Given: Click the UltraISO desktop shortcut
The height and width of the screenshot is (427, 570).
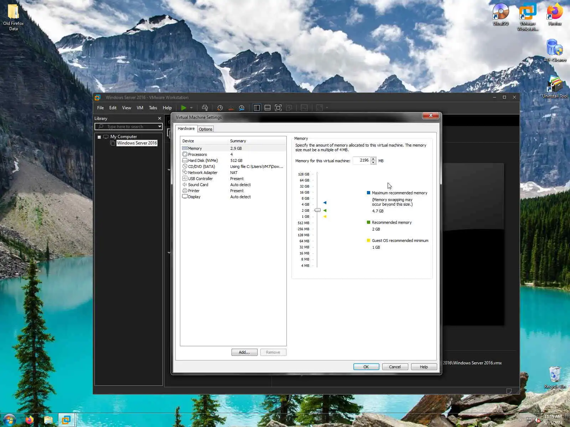Looking at the screenshot, I should tap(501, 14).
